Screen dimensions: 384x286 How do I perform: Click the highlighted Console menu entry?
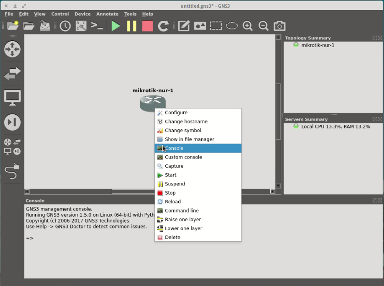coord(198,148)
